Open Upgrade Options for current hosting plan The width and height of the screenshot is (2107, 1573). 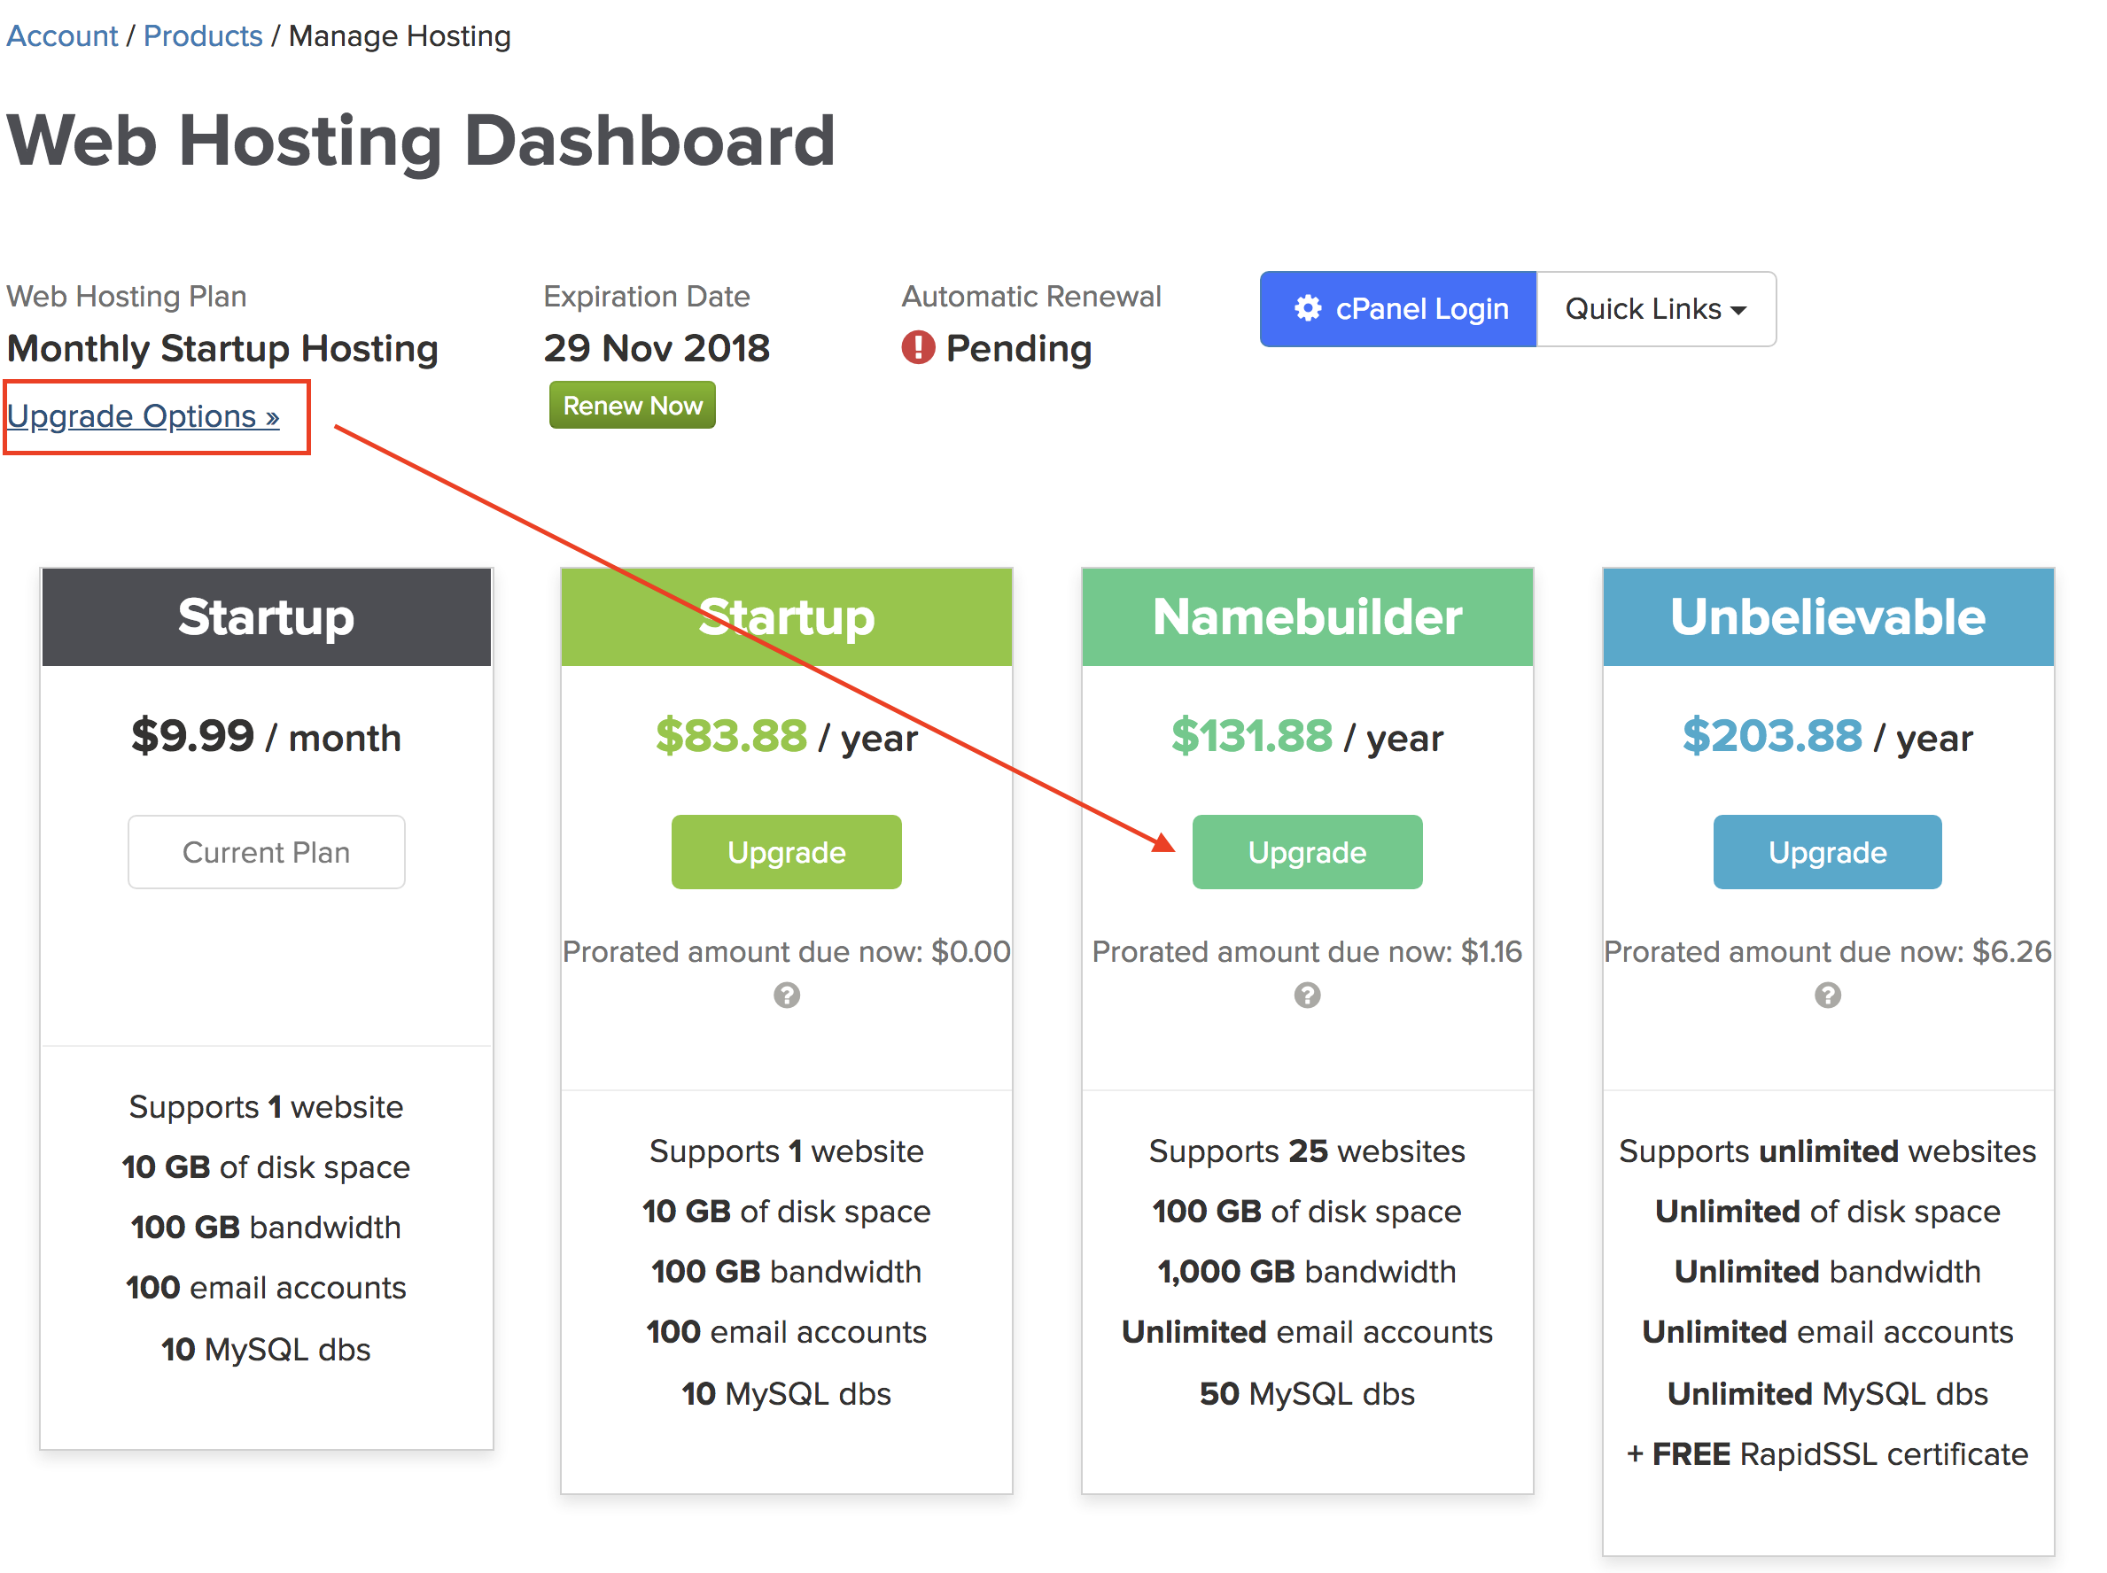[x=143, y=416]
